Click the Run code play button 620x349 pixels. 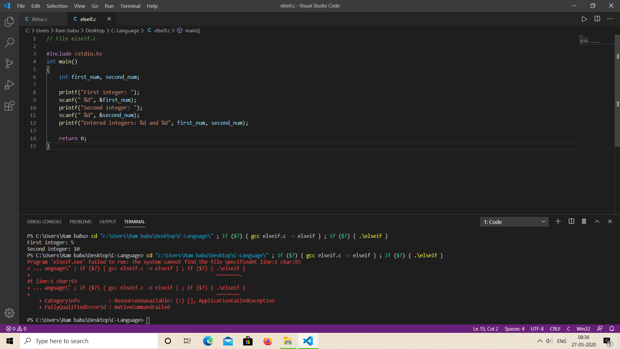click(x=584, y=19)
